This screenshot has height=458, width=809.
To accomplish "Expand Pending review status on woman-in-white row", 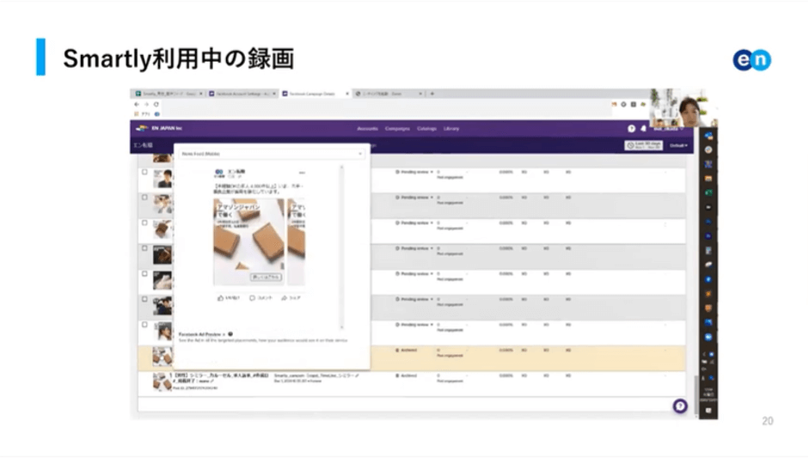I will [414, 325].
